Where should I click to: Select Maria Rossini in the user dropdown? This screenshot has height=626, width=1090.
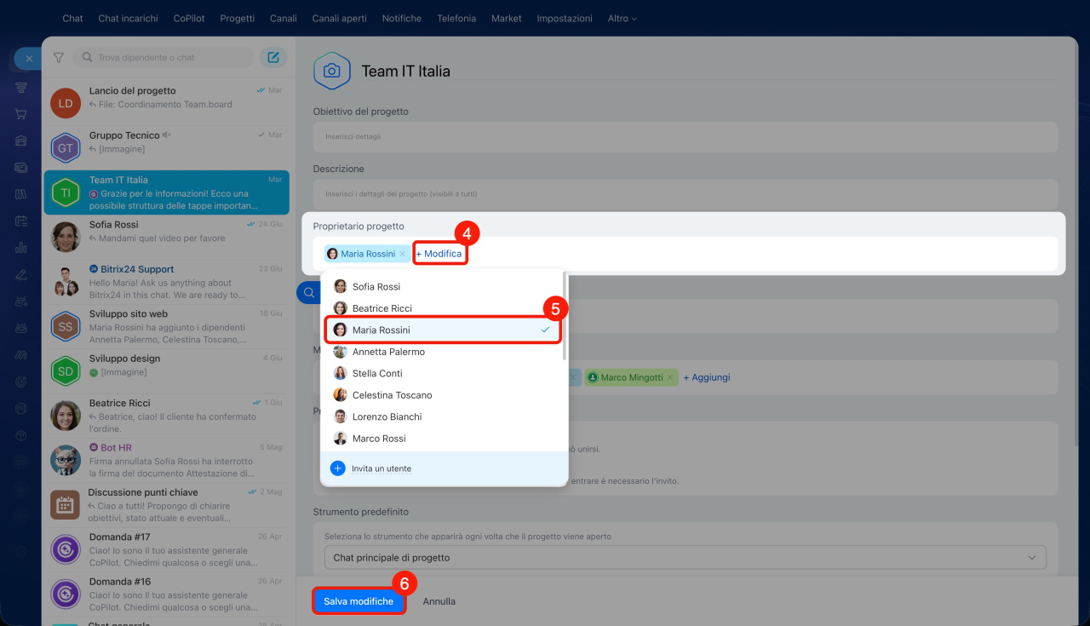point(444,330)
